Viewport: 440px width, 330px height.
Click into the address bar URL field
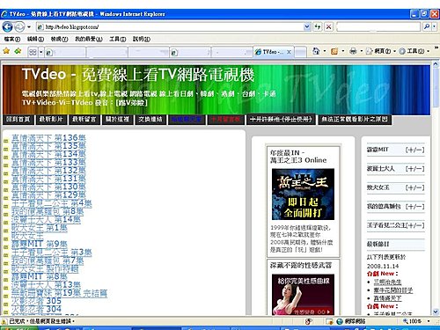pyautogui.click(x=173, y=27)
